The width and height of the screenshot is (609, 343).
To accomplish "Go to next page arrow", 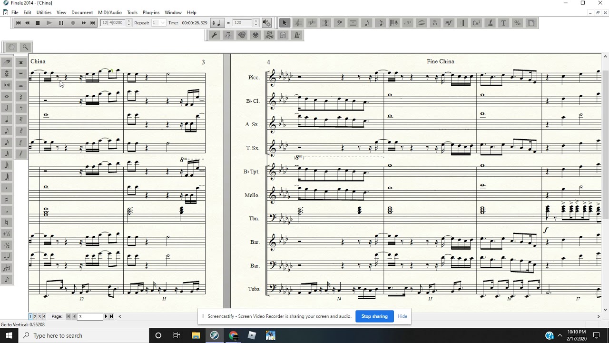I will tap(106, 316).
